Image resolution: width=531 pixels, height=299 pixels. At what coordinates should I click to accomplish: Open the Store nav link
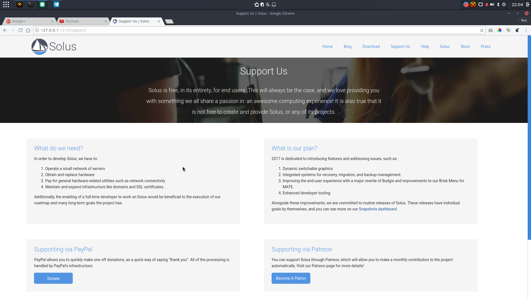point(465,47)
